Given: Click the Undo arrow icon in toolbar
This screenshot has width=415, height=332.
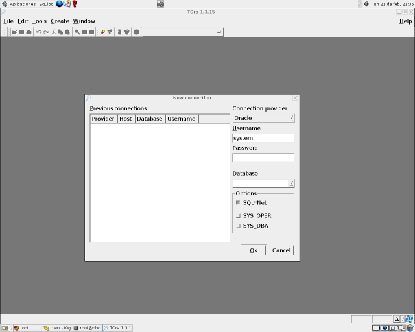Looking at the screenshot, I should pyautogui.click(x=39, y=32).
